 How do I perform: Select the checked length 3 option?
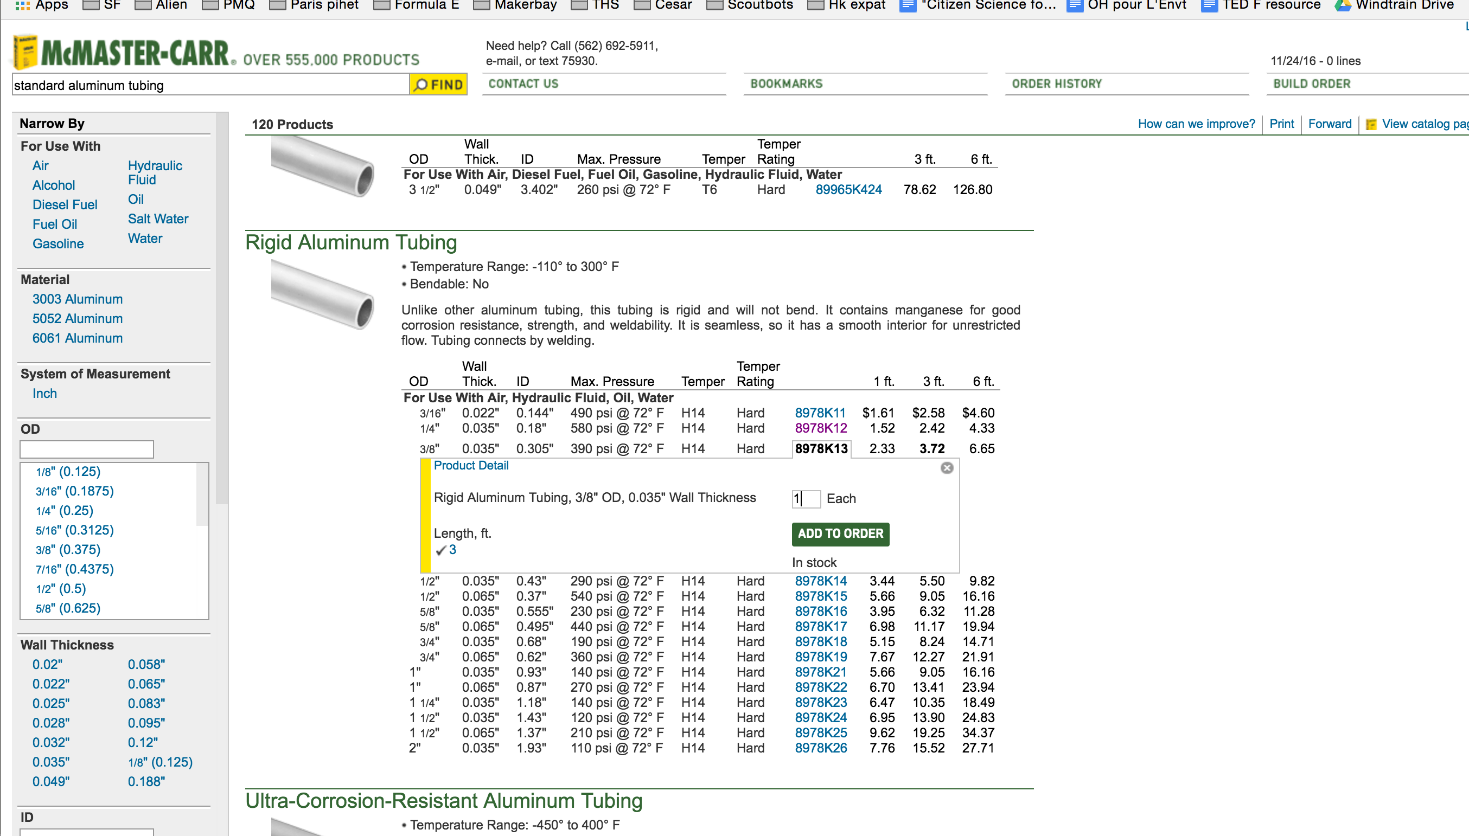446,550
